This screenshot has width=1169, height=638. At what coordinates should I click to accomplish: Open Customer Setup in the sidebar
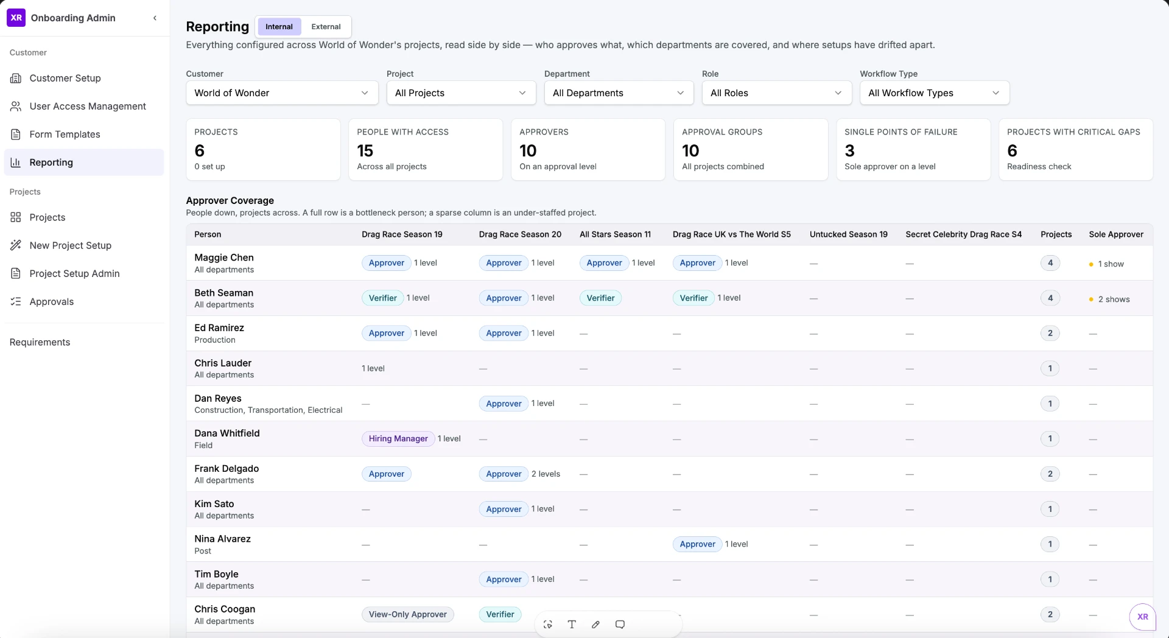[84, 78]
